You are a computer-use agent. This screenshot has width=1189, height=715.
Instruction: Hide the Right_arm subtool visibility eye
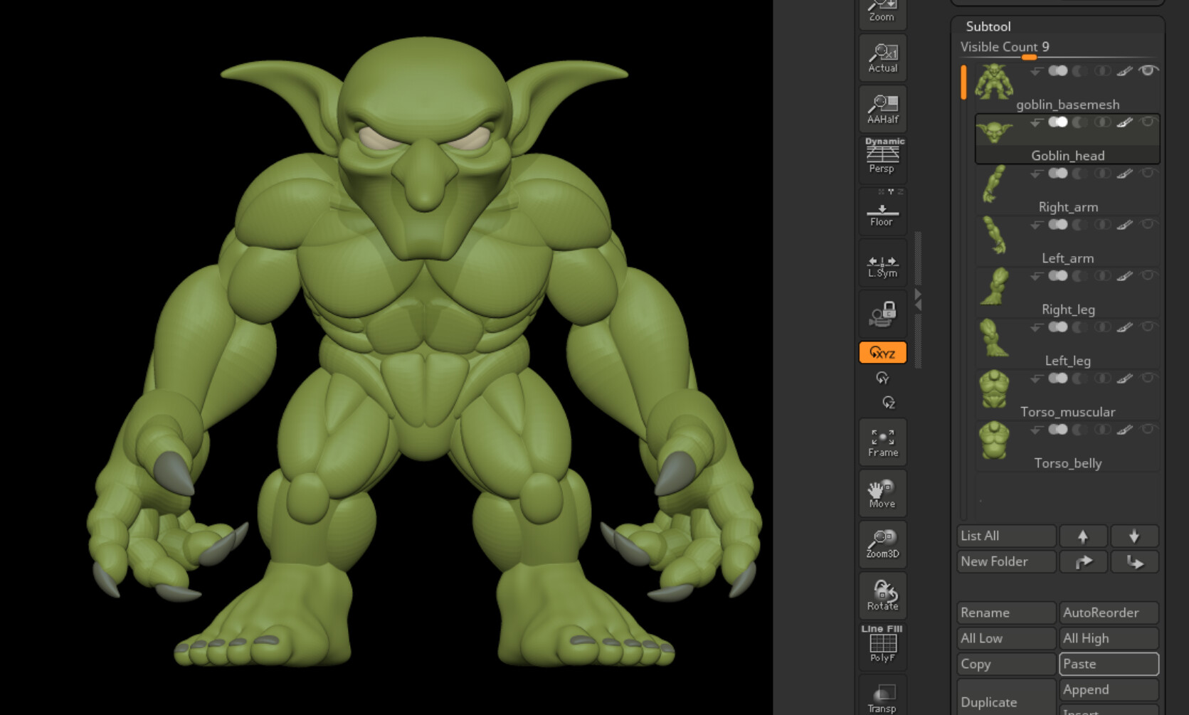(x=1150, y=173)
